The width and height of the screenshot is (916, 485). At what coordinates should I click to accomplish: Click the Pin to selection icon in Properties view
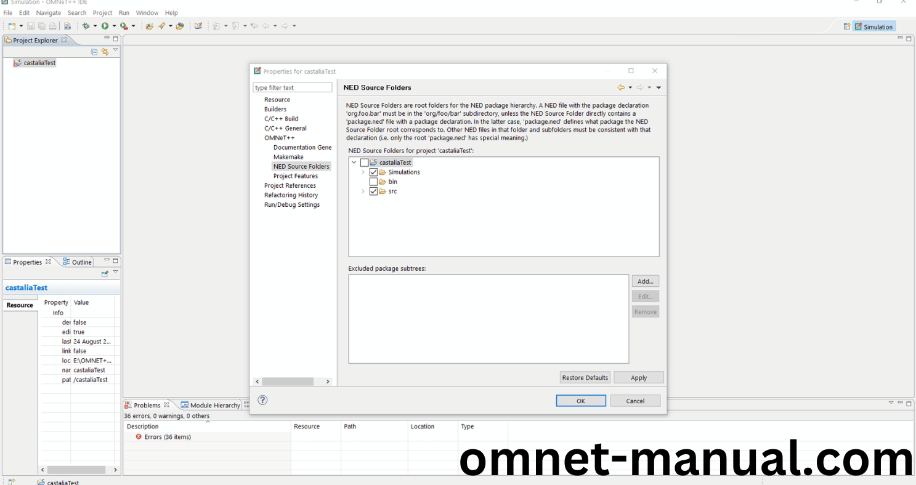coord(105,273)
